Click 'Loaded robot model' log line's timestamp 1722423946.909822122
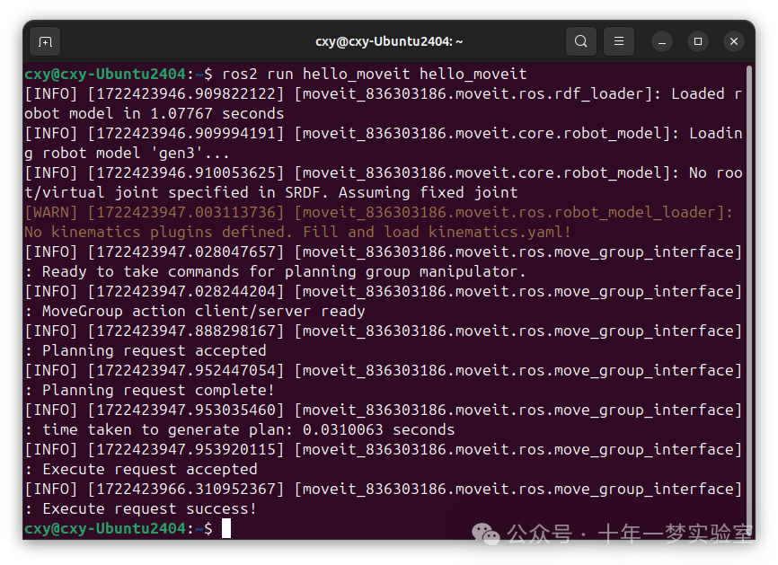Screen dimensions: 778x565 186,93
